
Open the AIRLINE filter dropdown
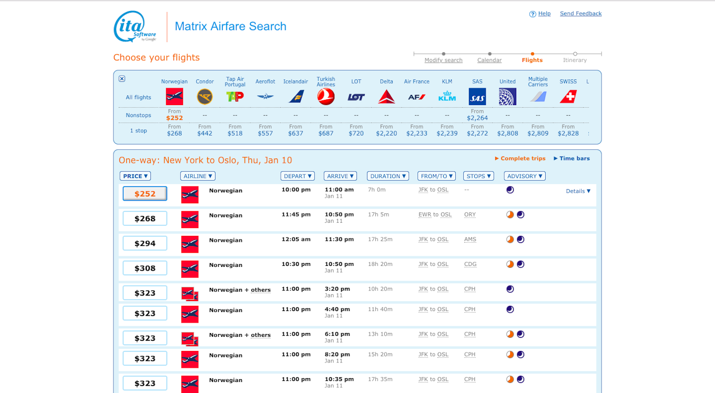[198, 177]
